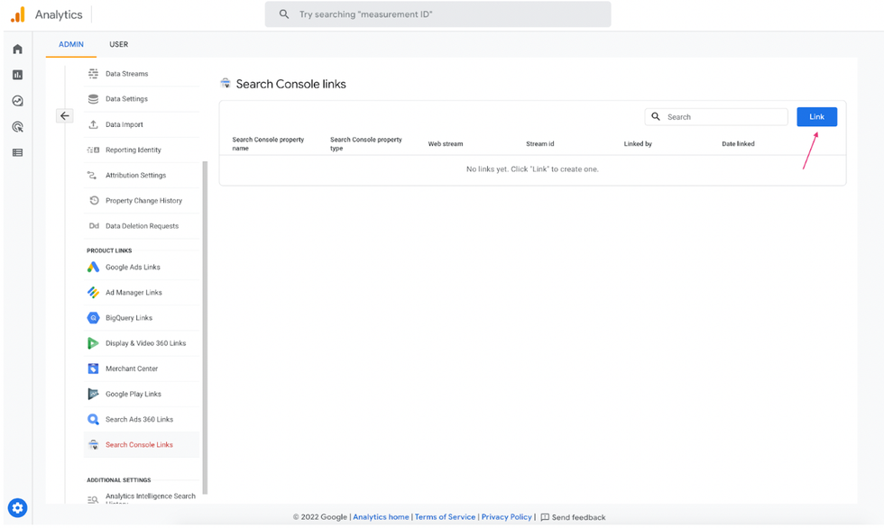
Task: Open the Reports bar chart icon
Action: click(x=17, y=75)
